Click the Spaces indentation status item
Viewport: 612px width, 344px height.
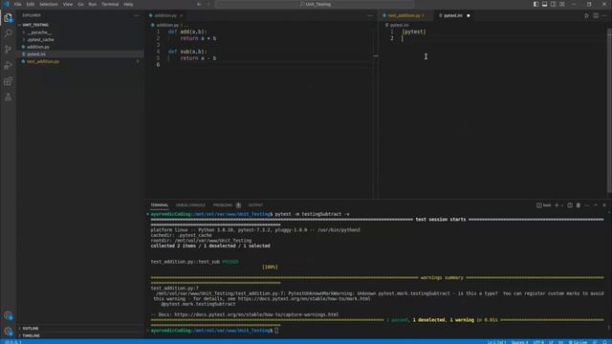[519, 342]
